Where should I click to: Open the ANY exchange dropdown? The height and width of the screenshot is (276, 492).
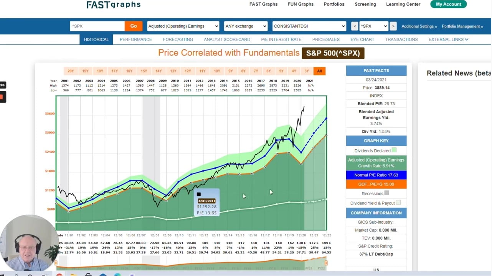tap(246, 26)
